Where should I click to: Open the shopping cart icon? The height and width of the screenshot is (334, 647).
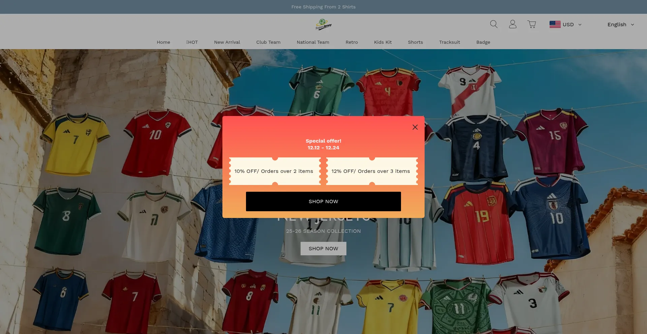click(532, 24)
